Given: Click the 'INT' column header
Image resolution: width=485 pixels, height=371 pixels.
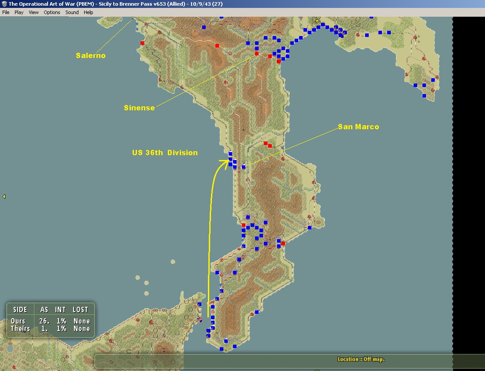Looking at the screenshot, I should pyautogui.click(x=60, y=309).
